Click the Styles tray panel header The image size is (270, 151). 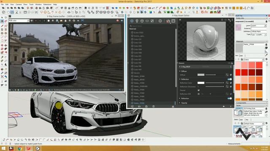251,105
